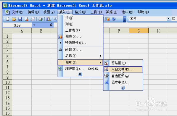Open the 视图(V) menu
Screen dimensions: 177x116
click(49, 12)
